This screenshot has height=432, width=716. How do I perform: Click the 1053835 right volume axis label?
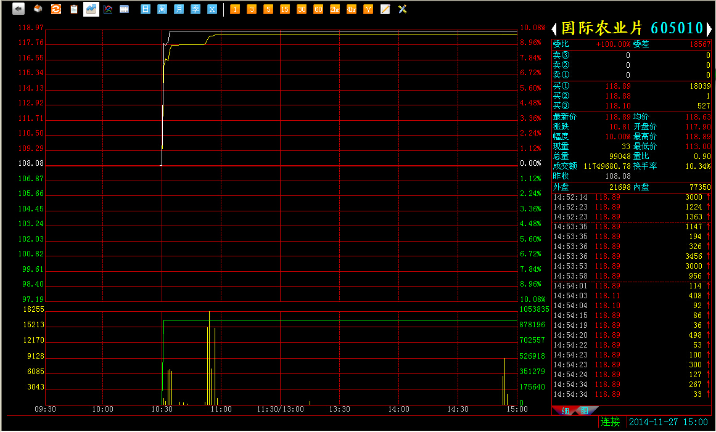pyautogui.click(x=534, y=309)
